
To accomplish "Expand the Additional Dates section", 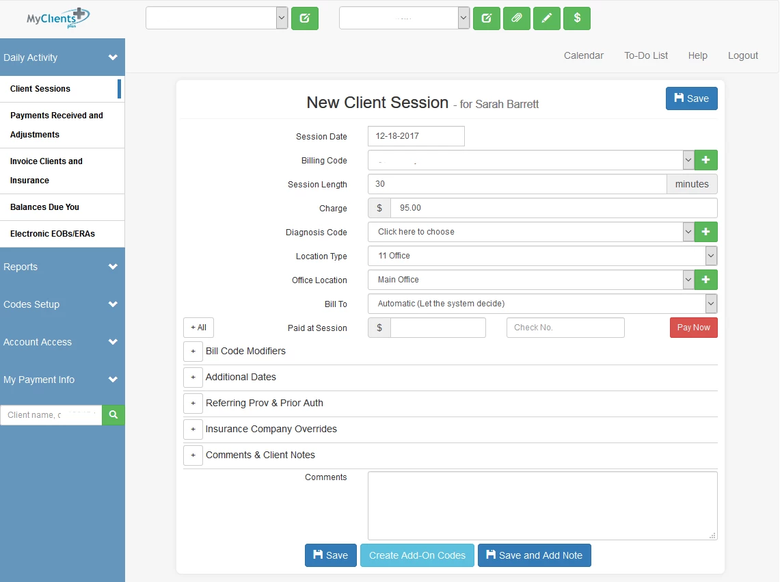I will (193, 378).
